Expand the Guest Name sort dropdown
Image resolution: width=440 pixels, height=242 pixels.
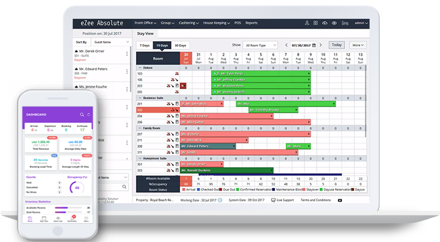[x=111, y=42]
